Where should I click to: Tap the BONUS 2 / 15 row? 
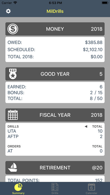click(55, 93)
